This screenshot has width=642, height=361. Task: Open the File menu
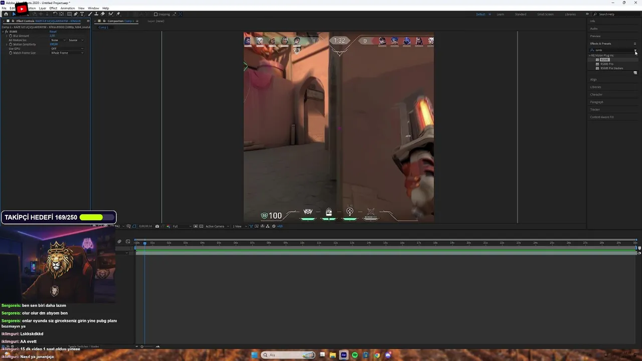4,8
